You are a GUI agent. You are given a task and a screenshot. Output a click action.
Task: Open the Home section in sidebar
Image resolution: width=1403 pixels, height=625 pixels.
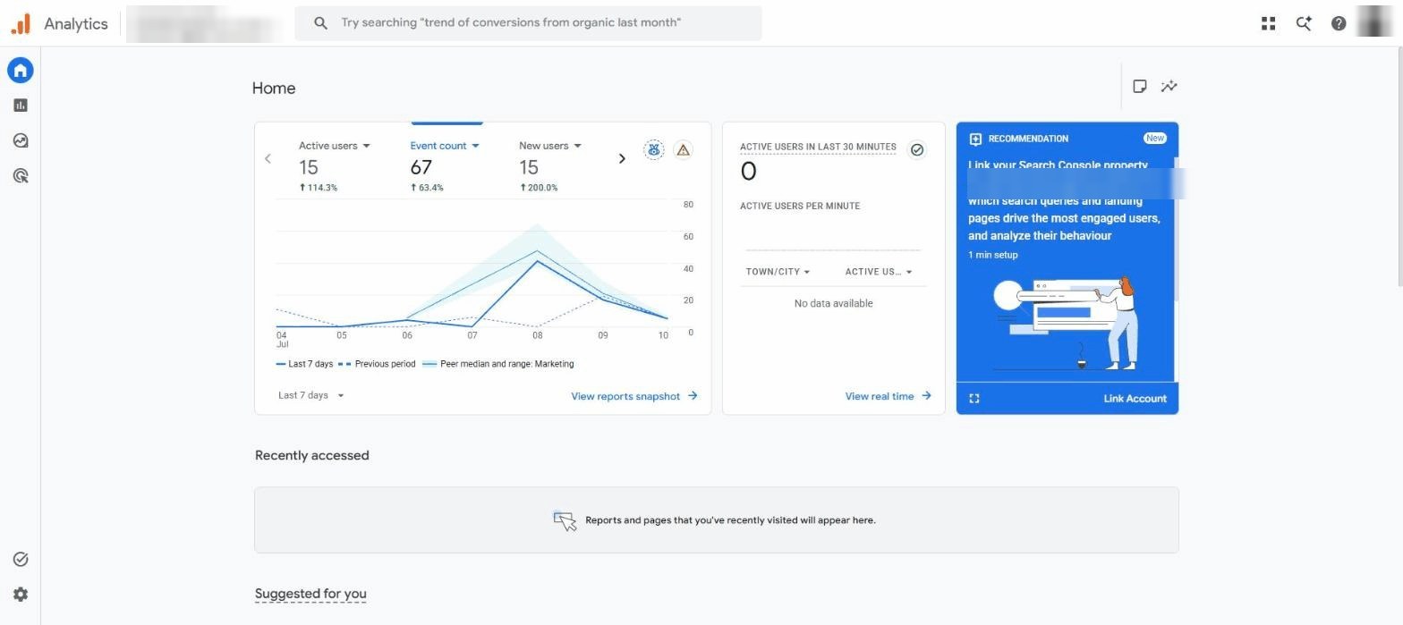tap(21, 70)
